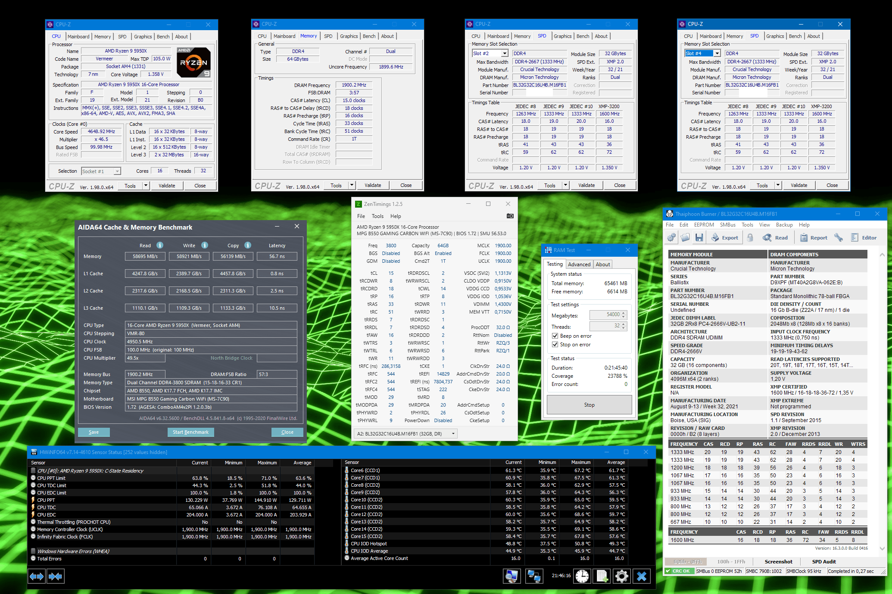Viewport: 892px width, 594px height.
Task: Open Tools menu in ZenTimings
Action: tap(377, 216)
